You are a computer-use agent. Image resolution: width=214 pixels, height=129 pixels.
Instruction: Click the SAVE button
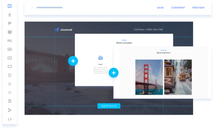click(160, 8)
